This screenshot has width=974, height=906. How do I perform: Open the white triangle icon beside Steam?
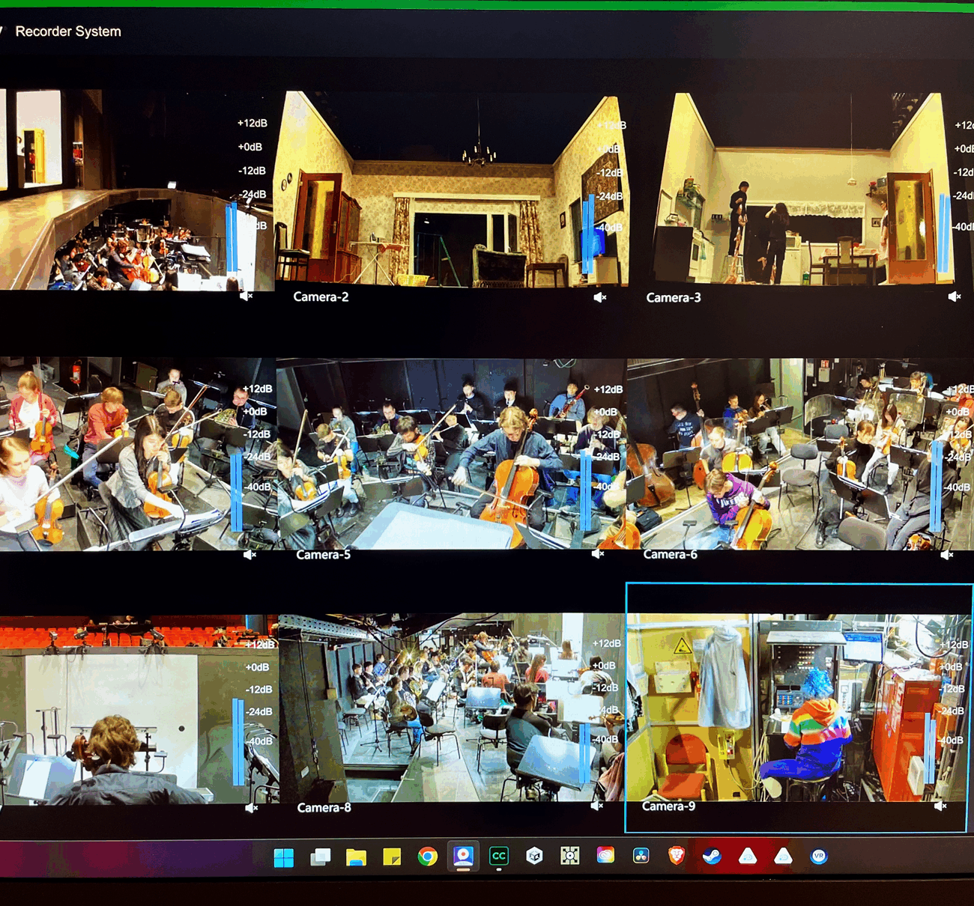748,856
